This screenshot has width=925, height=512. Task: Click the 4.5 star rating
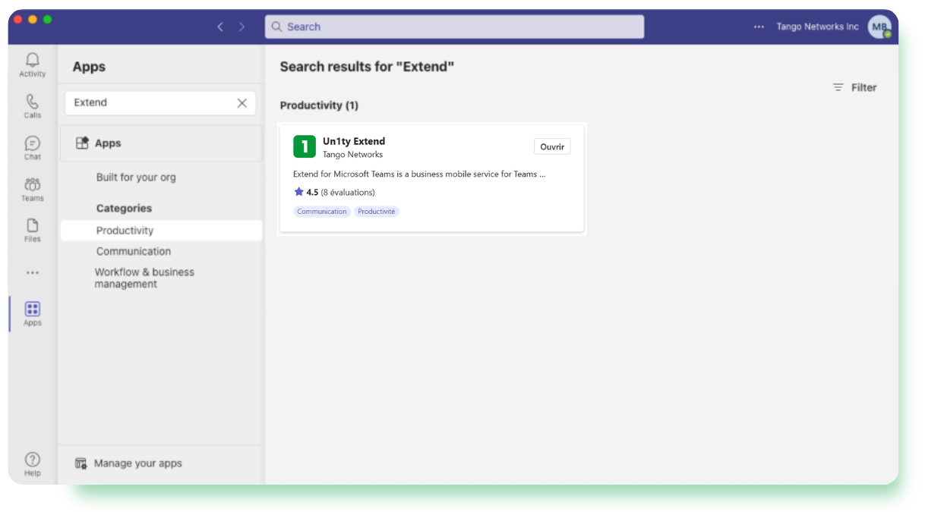tap(334, 193)
